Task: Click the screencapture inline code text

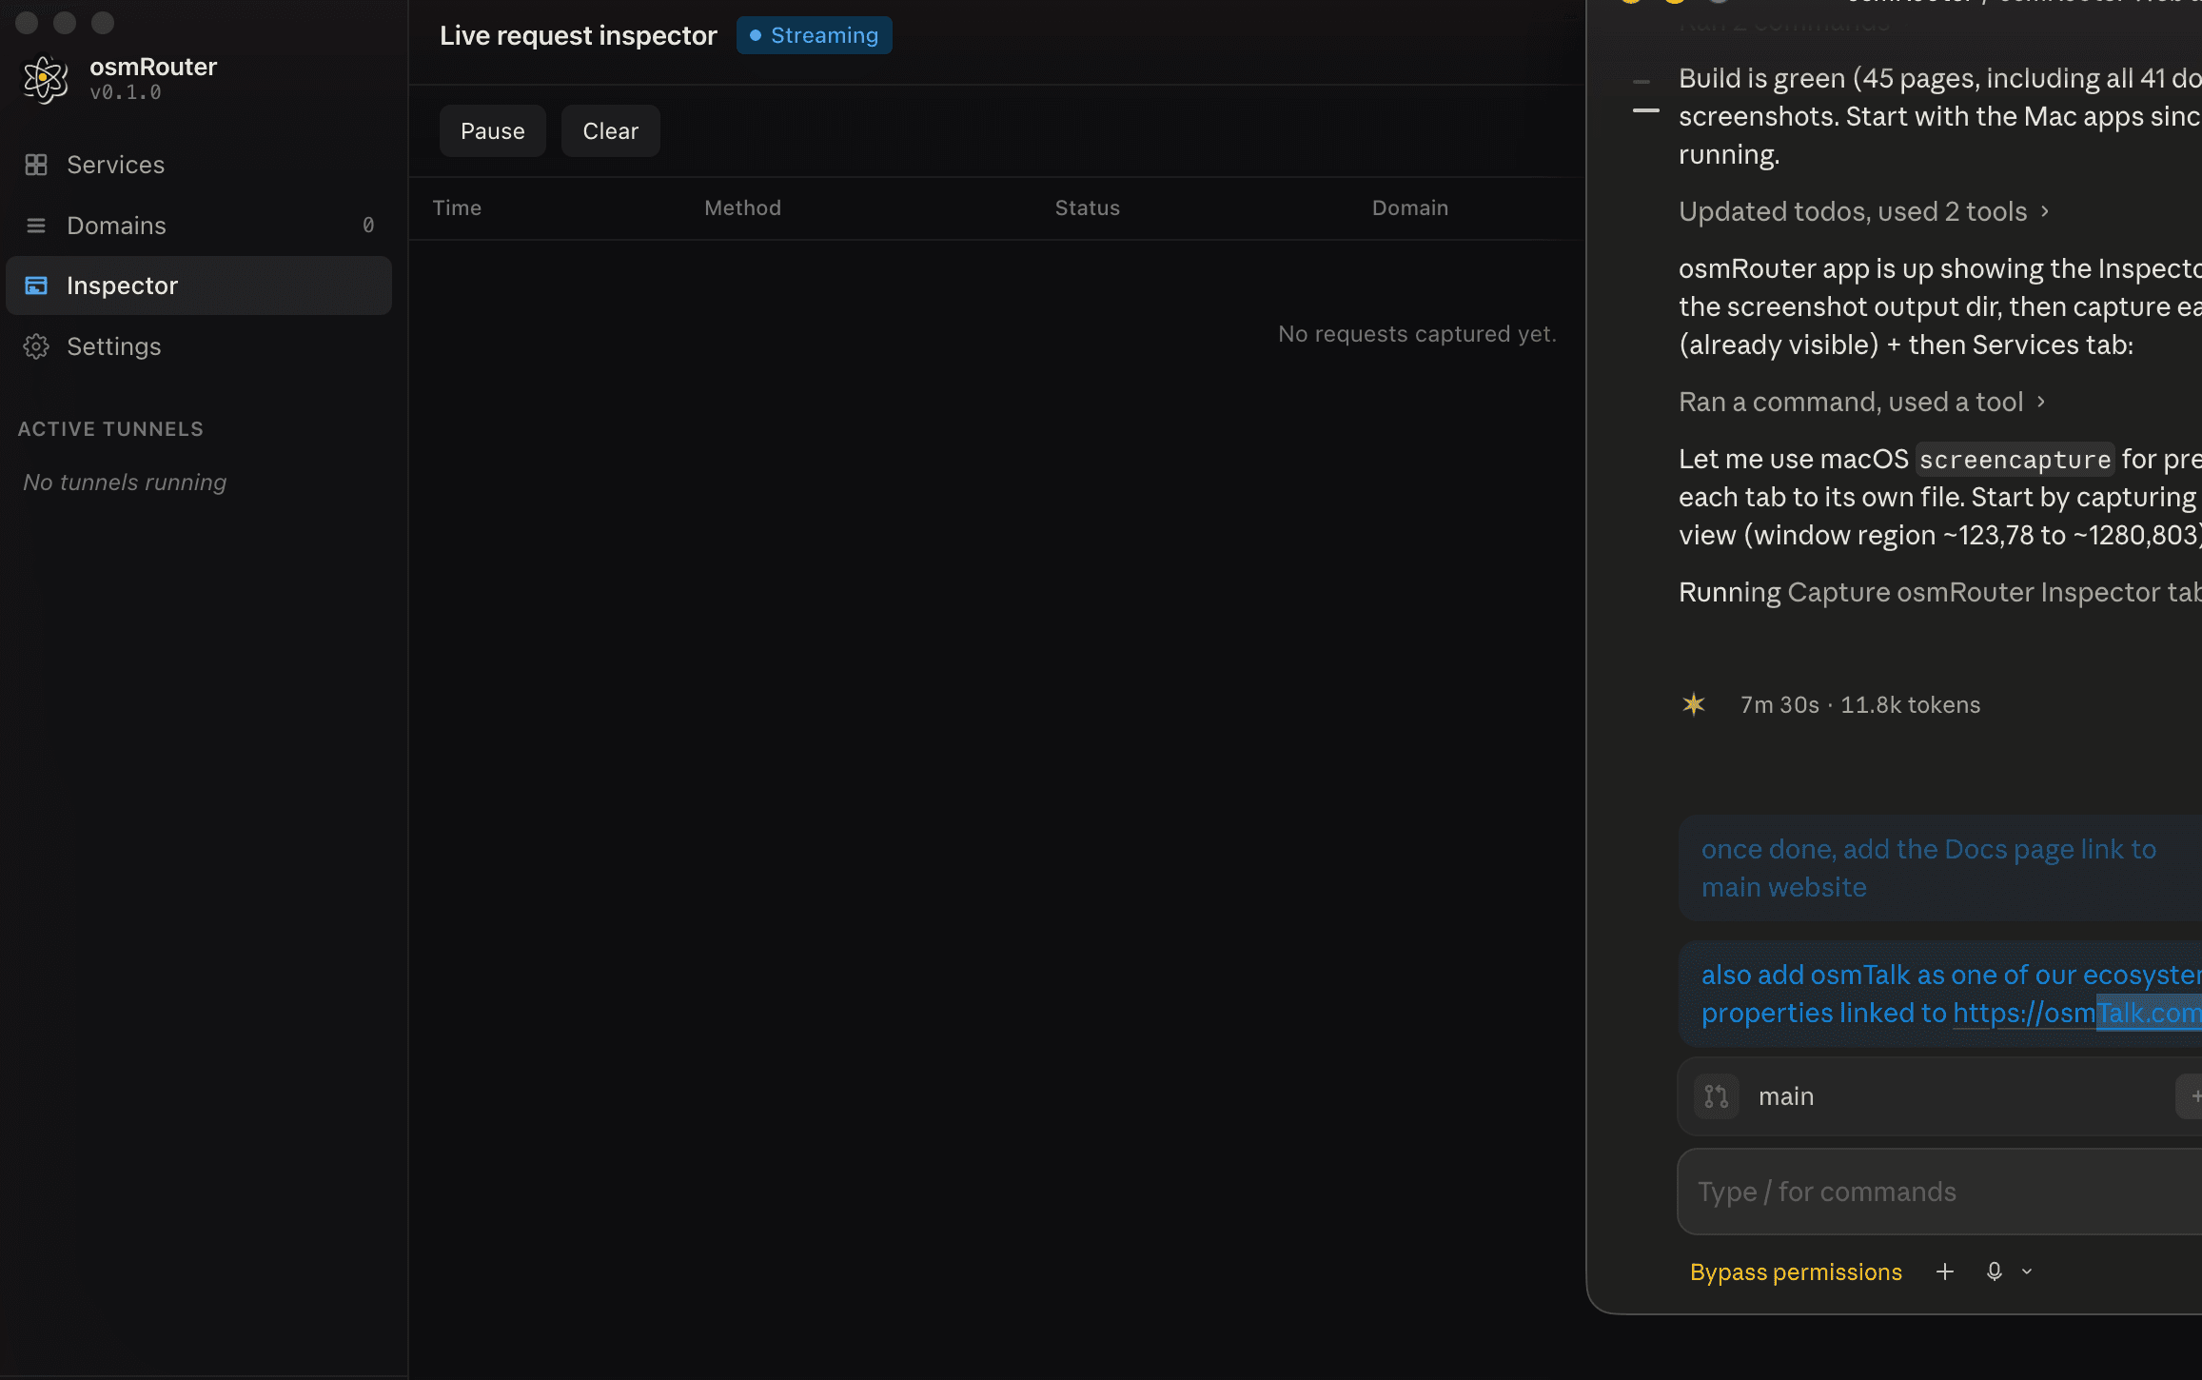Action: tap(2015, 460)
